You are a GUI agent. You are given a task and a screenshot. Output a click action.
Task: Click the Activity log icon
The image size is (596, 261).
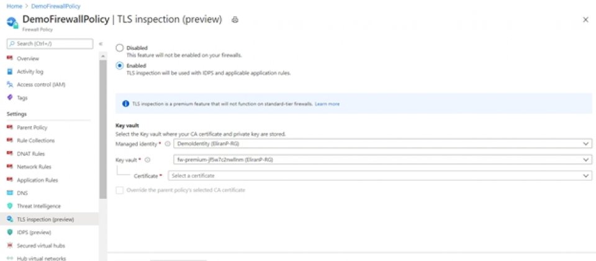pyautogui.click(x=10, y=71)
